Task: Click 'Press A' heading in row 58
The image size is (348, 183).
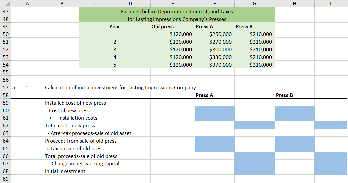Action: [x=204, y=95]
